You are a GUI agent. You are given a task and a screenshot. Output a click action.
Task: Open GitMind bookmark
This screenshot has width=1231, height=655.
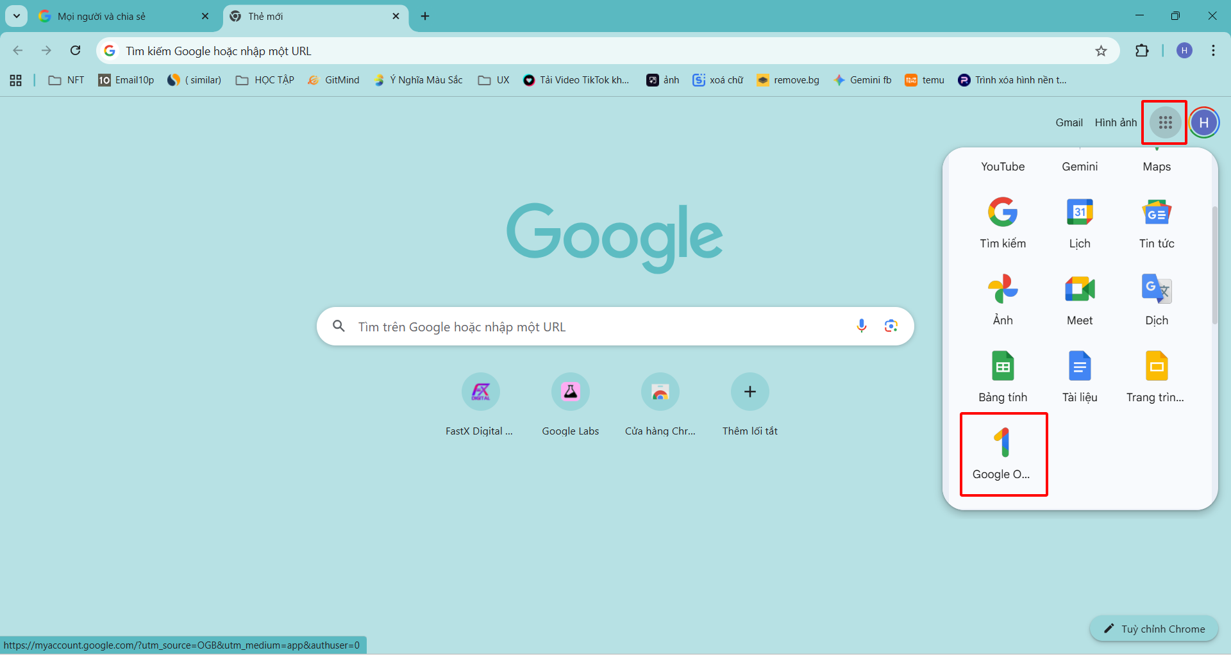[333, 80]
